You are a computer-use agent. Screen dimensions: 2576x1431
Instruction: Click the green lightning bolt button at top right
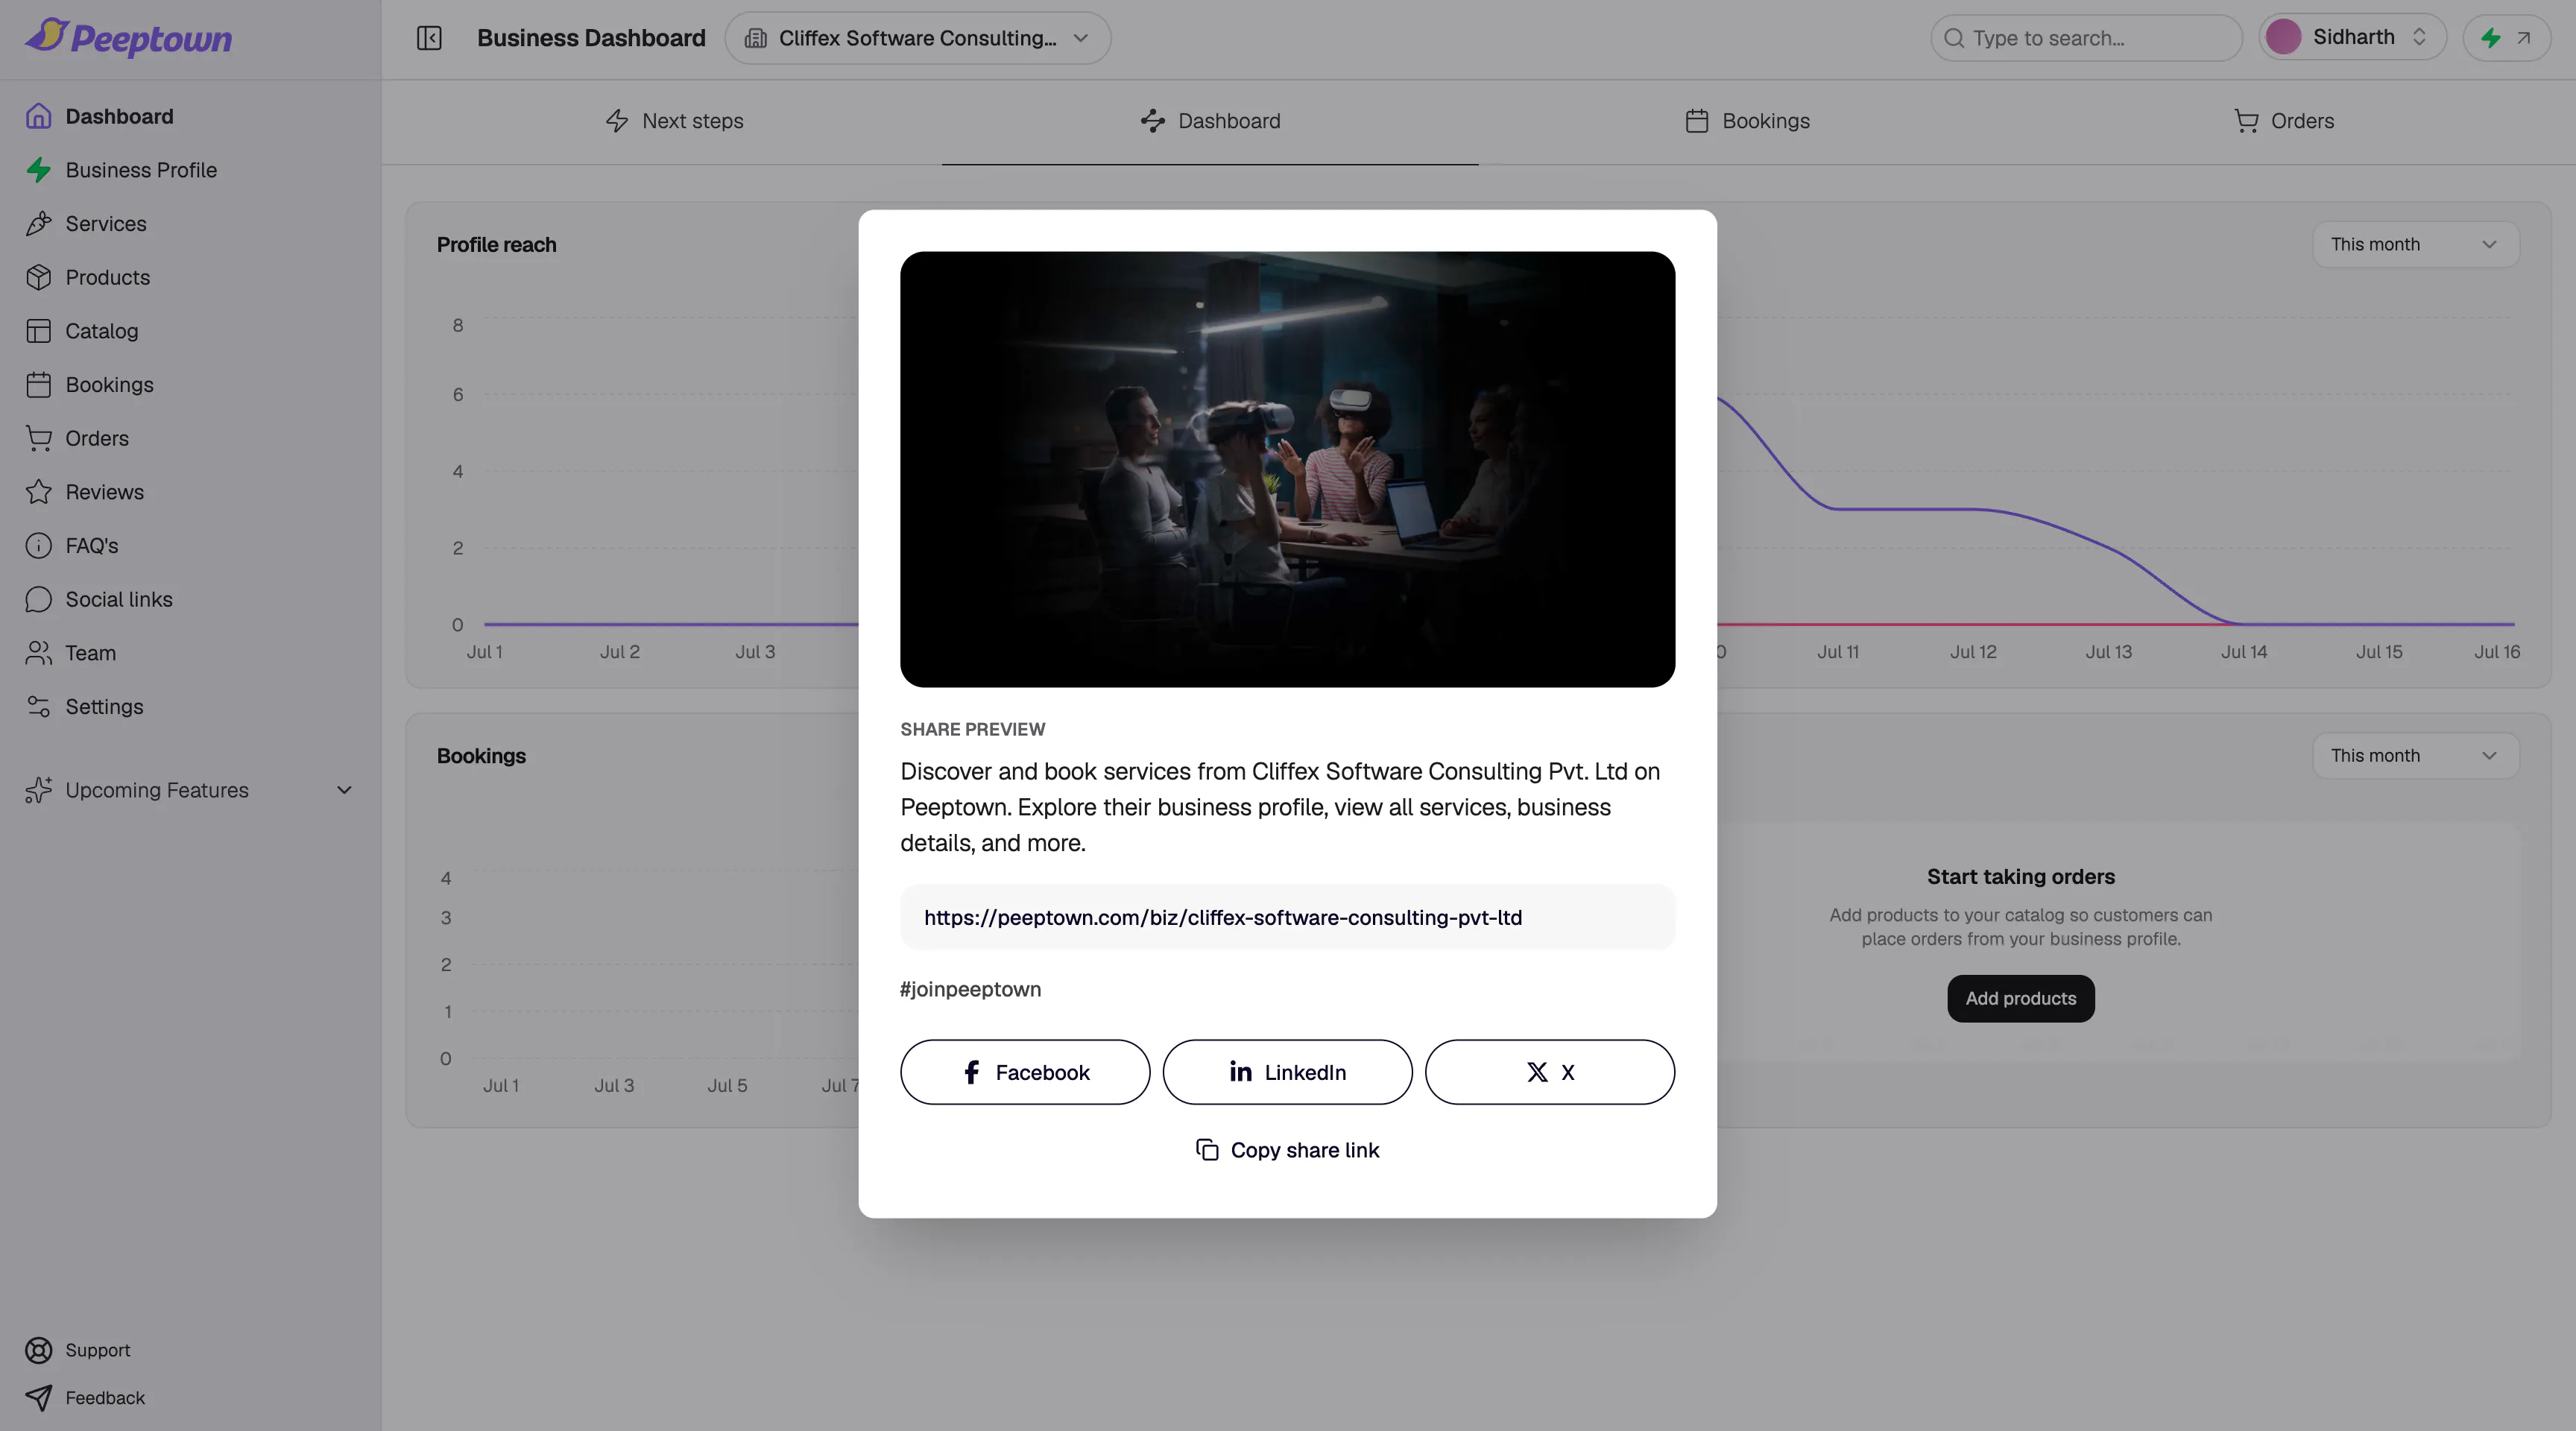pyautogui.click(x=2506, y=38)
